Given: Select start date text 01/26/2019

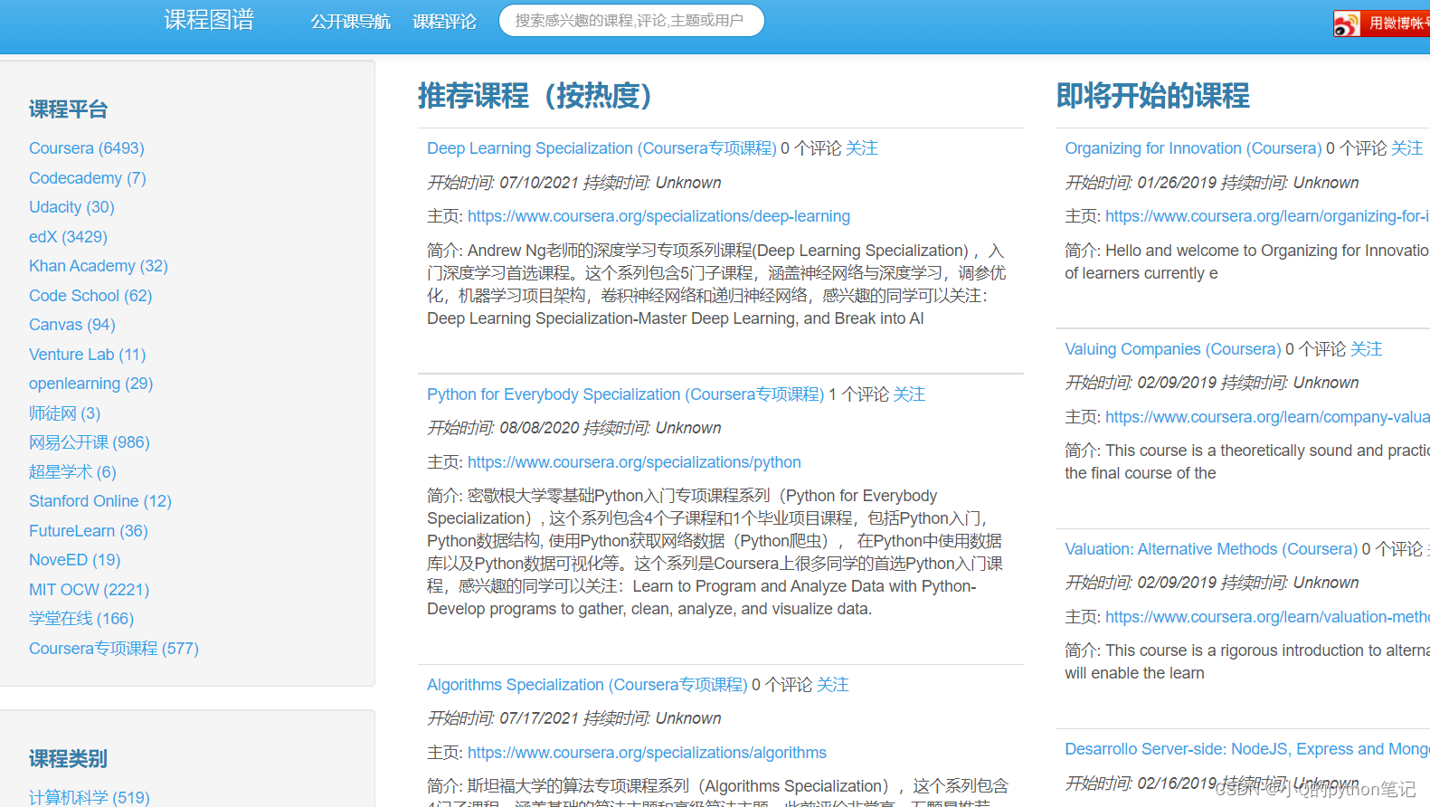Looking at the screenshot, I should pos(1177,183).
